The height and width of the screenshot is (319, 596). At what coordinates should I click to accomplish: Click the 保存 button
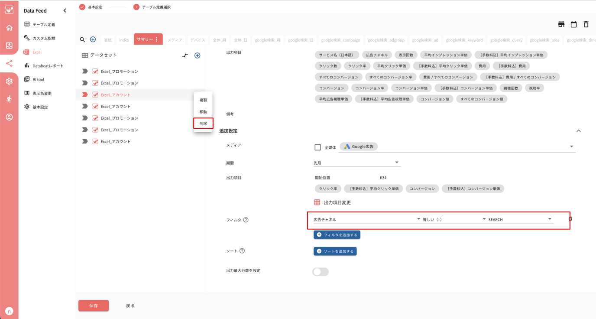94,306
